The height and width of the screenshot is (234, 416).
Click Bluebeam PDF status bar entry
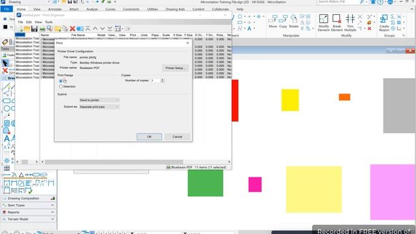[x=179, y=167]
